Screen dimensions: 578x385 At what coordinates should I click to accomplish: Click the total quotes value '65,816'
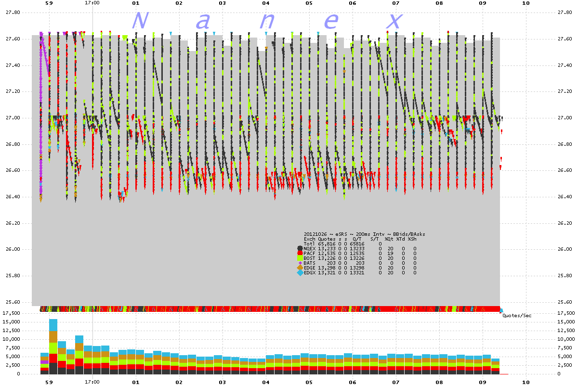(x=326, y=244)
